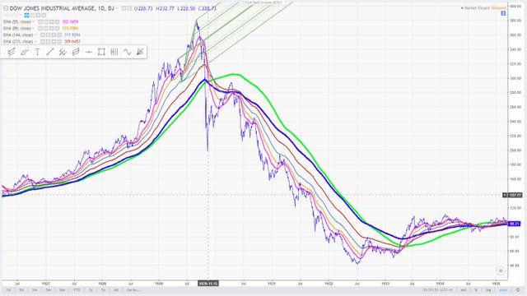The height and width of the screenshot is (296, 527).
Task: Collapse the chart legend box icon
Action: pos(6,8)
